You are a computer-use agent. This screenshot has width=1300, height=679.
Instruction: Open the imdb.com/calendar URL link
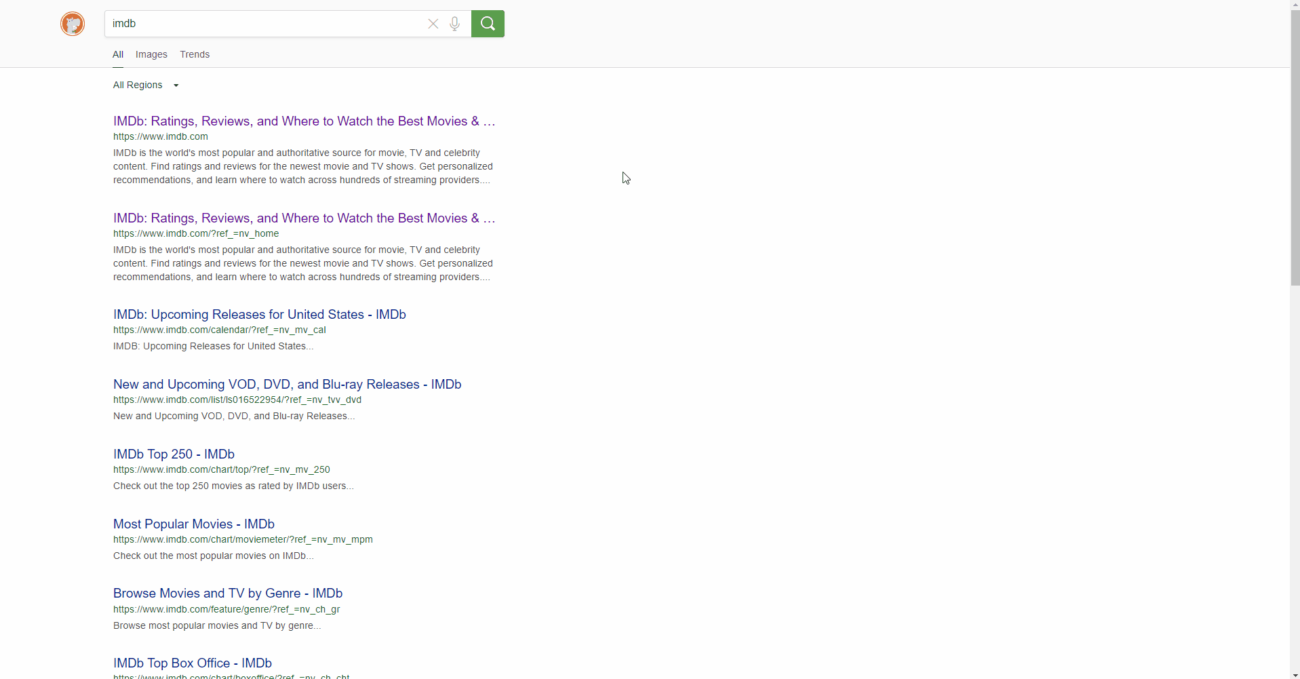coord(220,330)
